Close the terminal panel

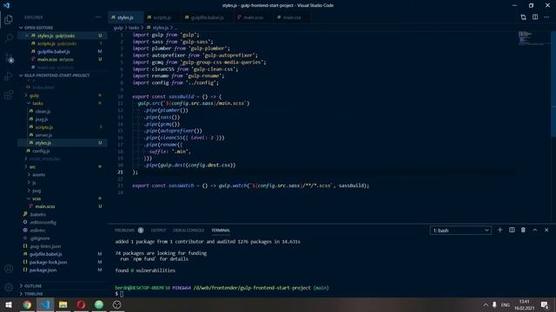[x=546, y=230]
